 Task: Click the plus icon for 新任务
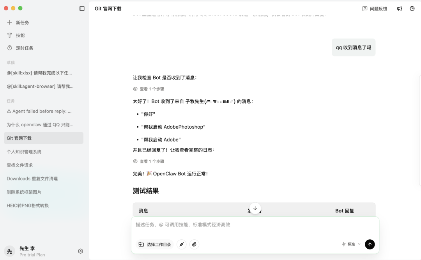pos(9,22)
